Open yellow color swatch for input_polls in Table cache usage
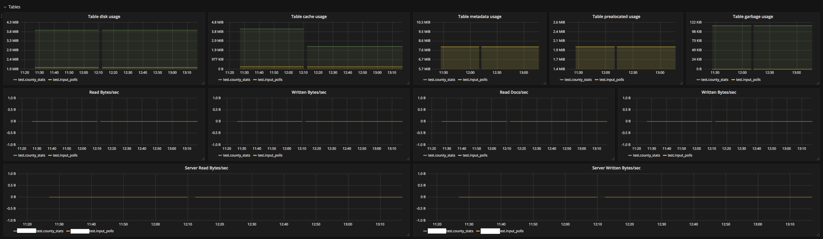The width and height of the screenshot is (823, 239). tap(255, 80)
